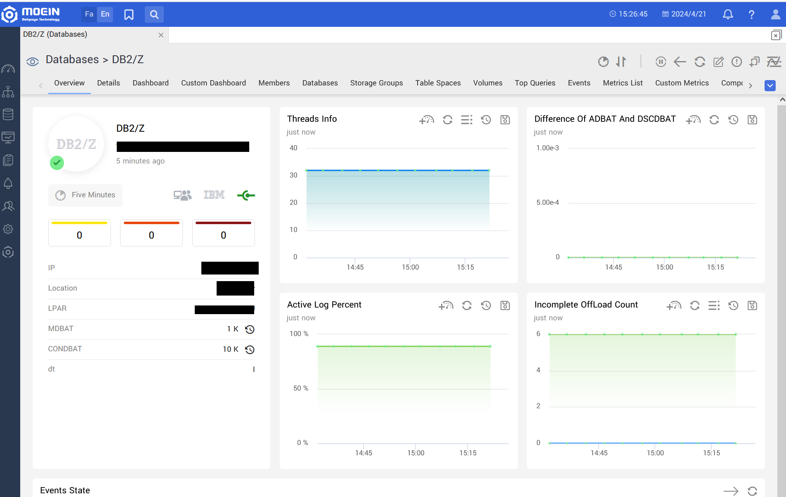Image resolution: width=786 pixels, height=497 pixels.
Task: Open the bookmark icon in top bar
Action: coord(129,14)
